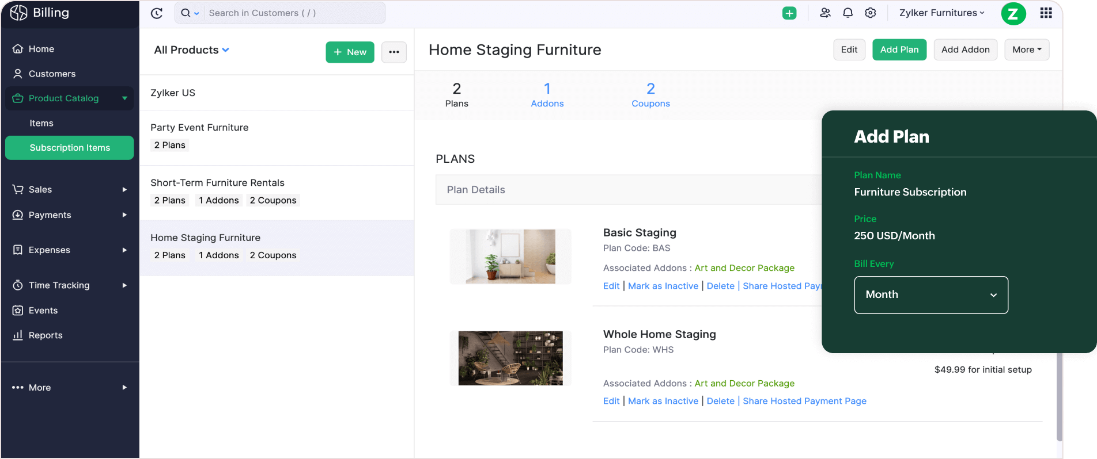
Task: Open the settings gear icon
Action: point(871,13)
